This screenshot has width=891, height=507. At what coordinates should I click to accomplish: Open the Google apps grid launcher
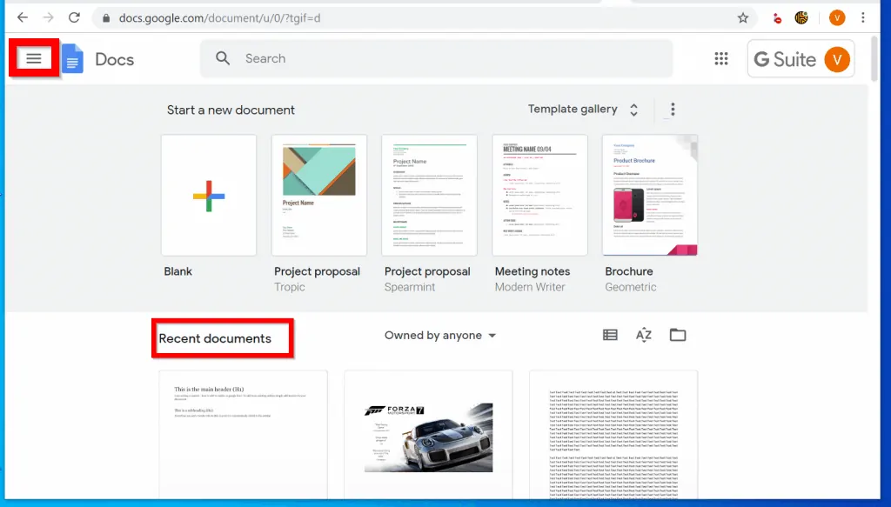720,58
